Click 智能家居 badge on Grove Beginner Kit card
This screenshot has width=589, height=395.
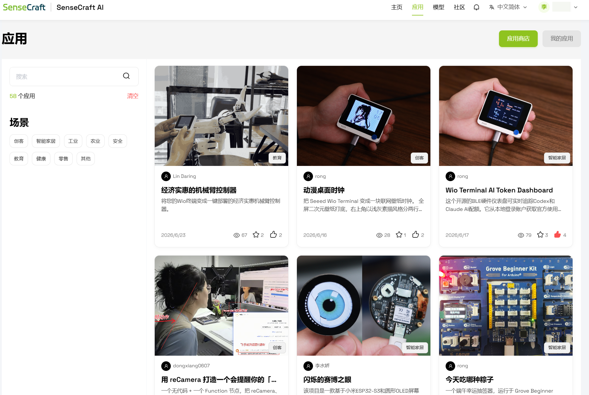[557, 348]
